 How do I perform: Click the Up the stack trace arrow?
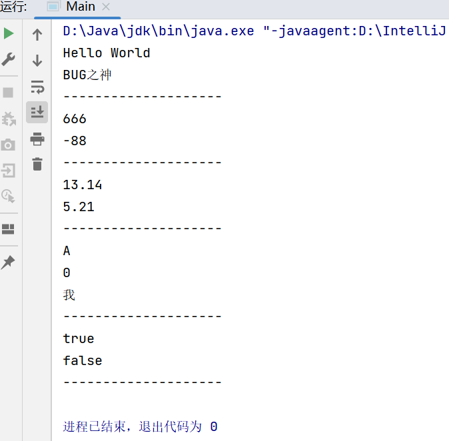37,35
